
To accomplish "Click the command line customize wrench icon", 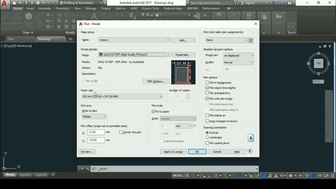I will 88,169.
